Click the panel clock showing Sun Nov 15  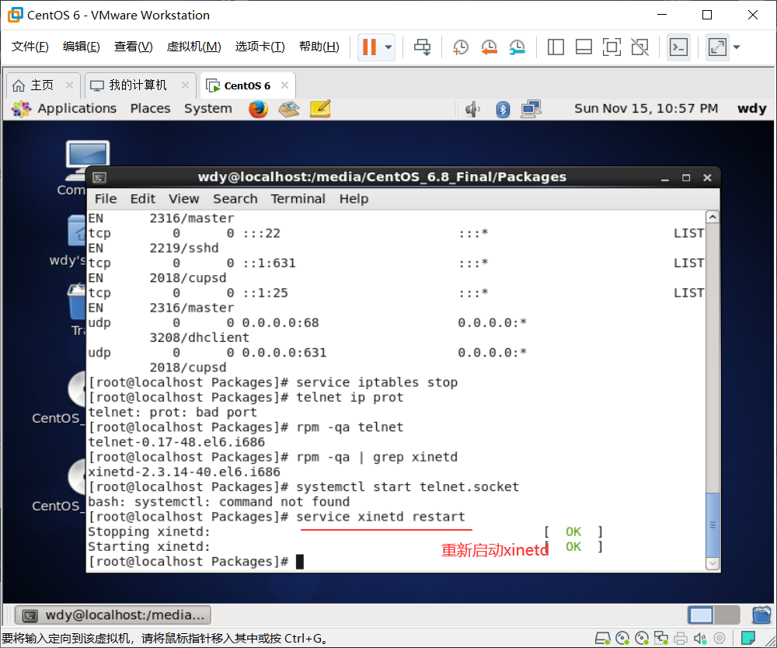(x=646, y=109)
